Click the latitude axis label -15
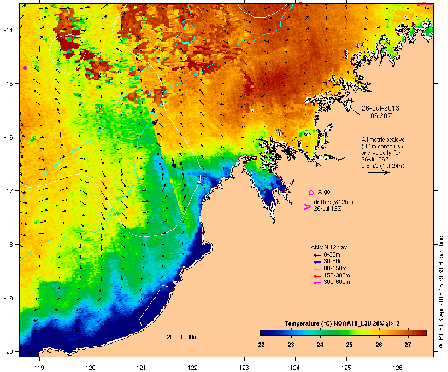The height and width of the screenshot is (372, 448). pyautogui.click(x=8, y=84)
